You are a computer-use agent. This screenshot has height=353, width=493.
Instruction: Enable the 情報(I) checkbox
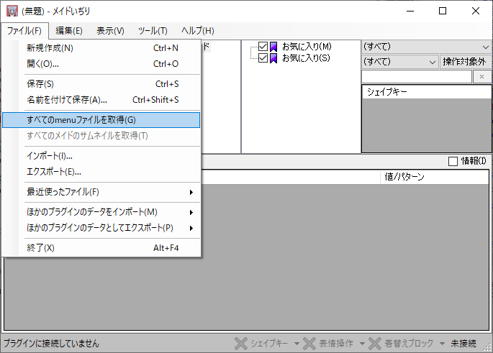click(x=453, y=161)
